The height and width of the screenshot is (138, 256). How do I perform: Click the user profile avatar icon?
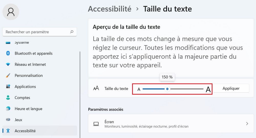[x=11, y=11]
